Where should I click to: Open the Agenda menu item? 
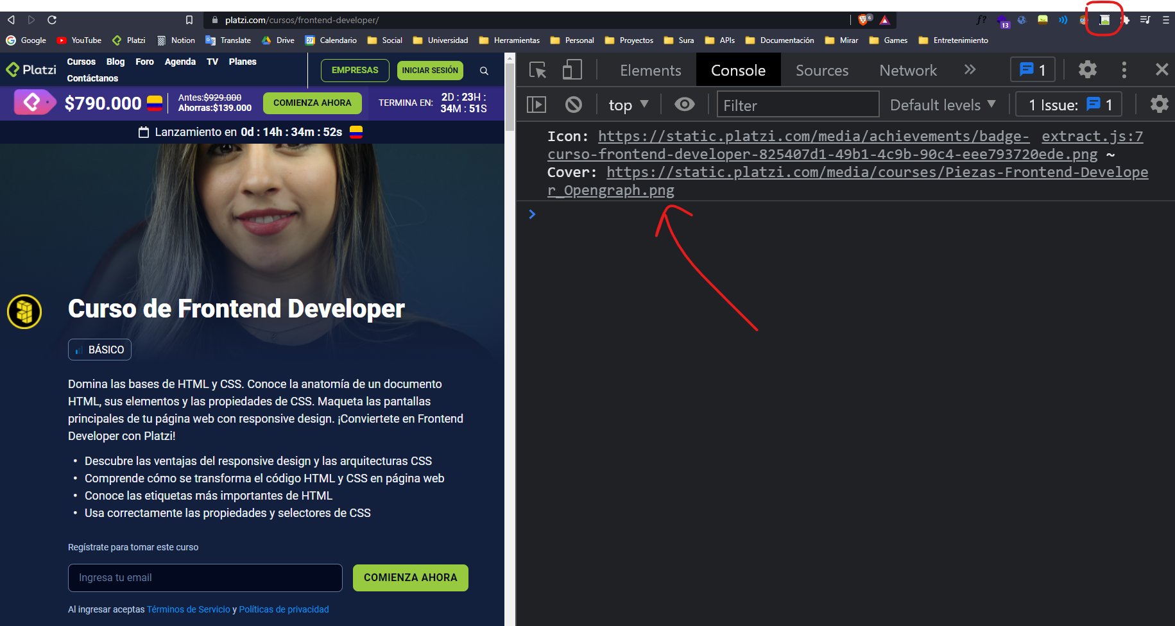180,62
